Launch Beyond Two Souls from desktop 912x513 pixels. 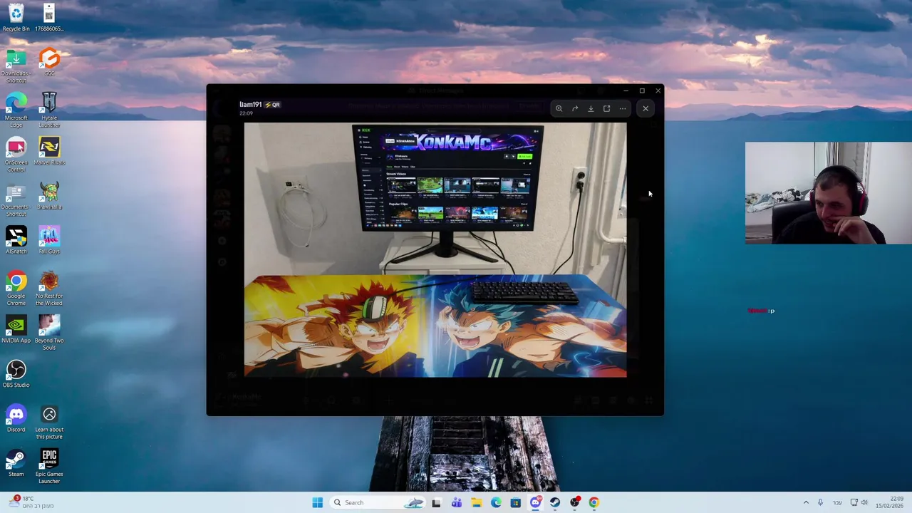(x=49, y=333)
